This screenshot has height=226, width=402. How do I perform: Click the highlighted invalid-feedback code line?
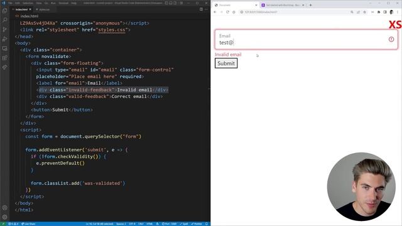(x=102, y=90)
